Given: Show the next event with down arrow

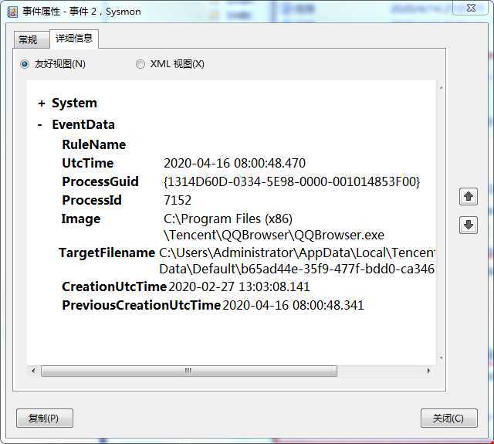Looking at the screenshot, I should tap(469, 225).
